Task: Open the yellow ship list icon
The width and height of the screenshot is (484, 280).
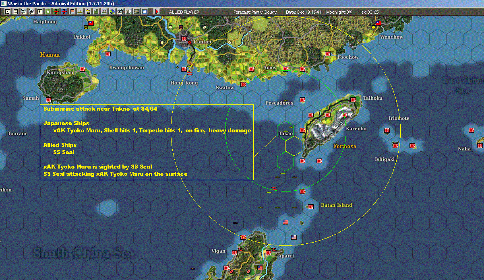Action: point(80,12)
